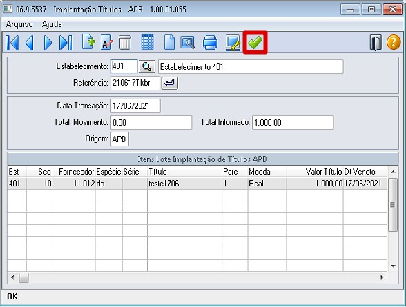Click the vertical scrollbar thumb

pyautogui.click(x=393, y=205)
